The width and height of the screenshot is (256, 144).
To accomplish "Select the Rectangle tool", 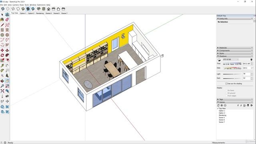I will point(2,30).
